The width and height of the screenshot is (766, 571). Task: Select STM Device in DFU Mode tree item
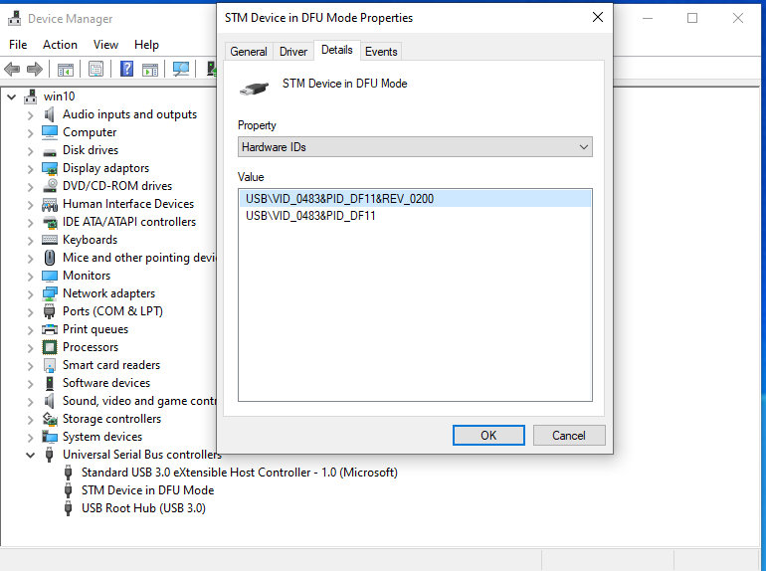(x=147, y=489)
